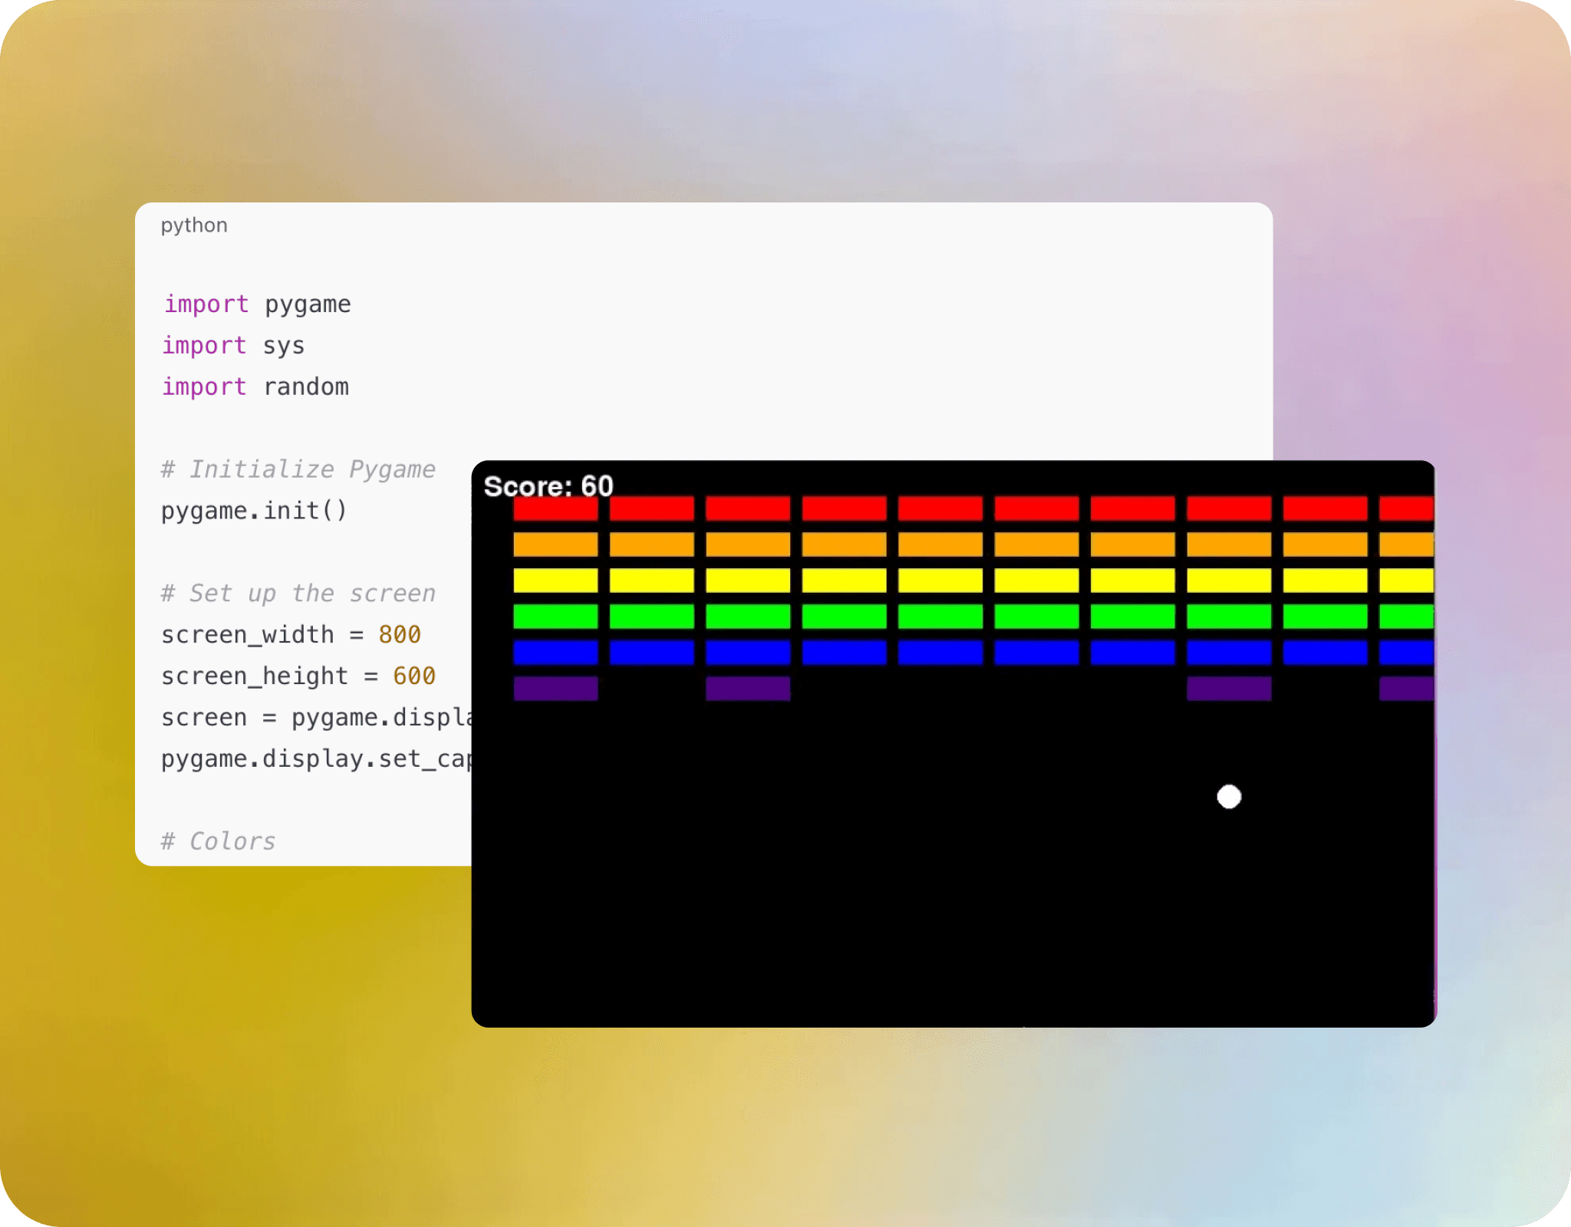Click the pygame.display.set_cap line
The image size is (1571, 1227).
pos(318,758)
